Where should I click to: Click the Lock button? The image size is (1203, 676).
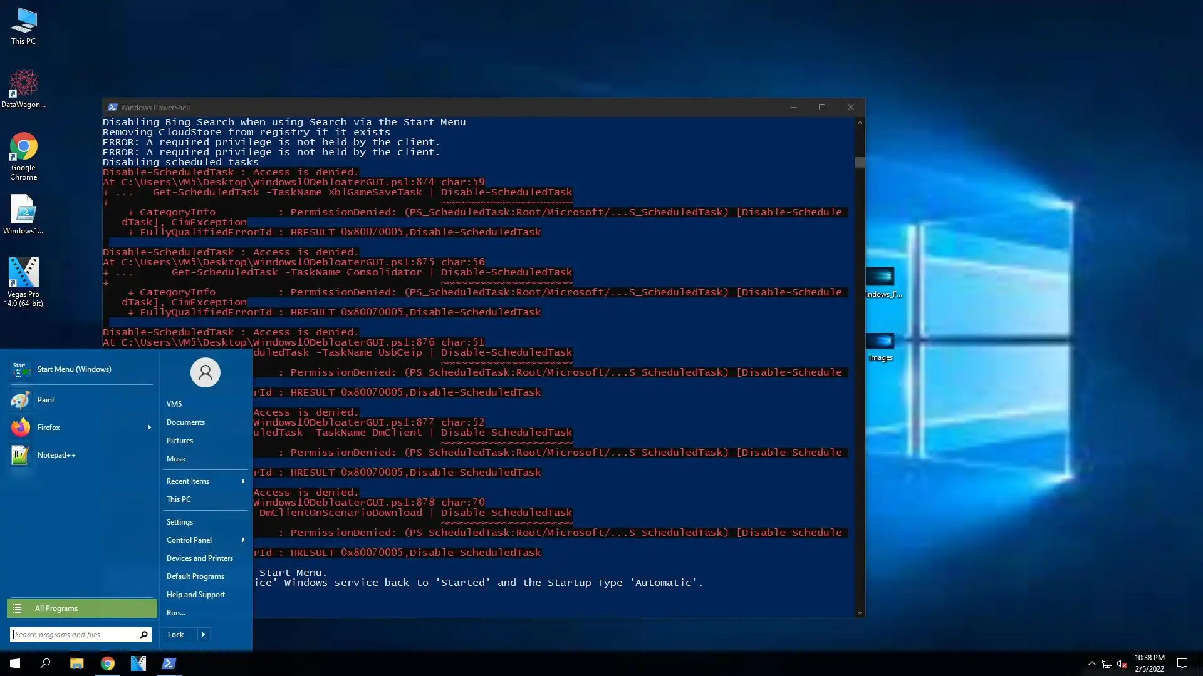pos(176,635)
